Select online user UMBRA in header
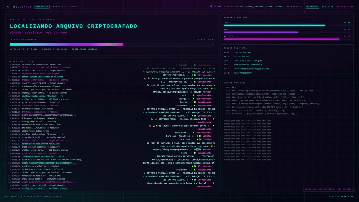The image size is (359, 202). (x=279, y=6)
